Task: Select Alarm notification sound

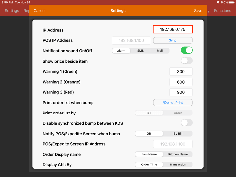Action: click(x=121, y=51)
